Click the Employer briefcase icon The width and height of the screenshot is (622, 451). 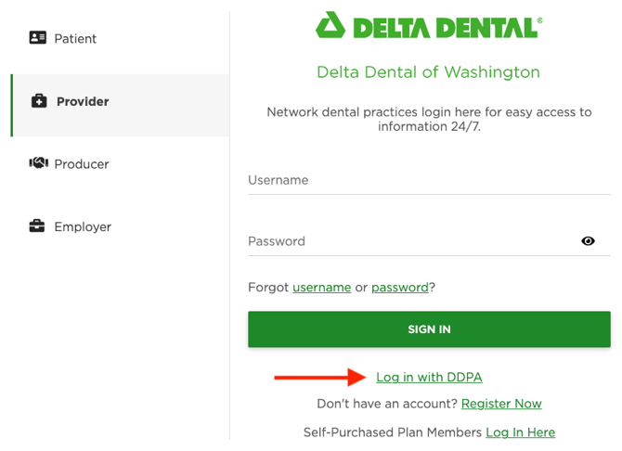click(x=37, y=226)
